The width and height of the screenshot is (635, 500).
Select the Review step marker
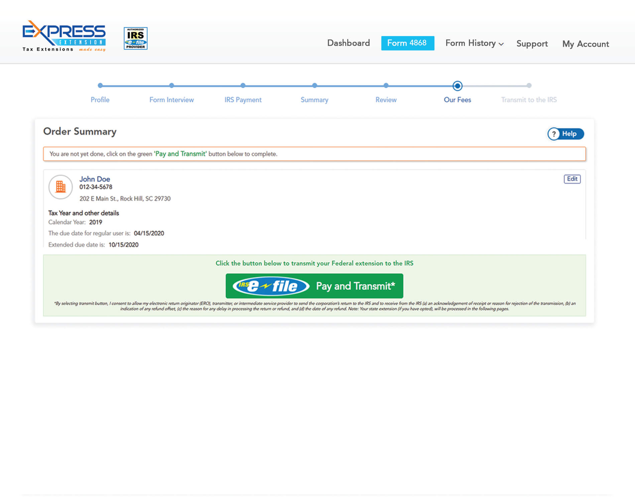pos(386,86)
